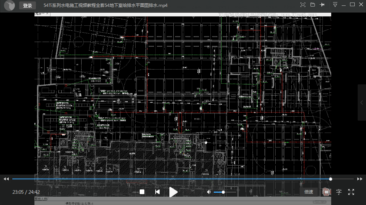Close the player window
The image size is (366, 205).
(361, 5)
